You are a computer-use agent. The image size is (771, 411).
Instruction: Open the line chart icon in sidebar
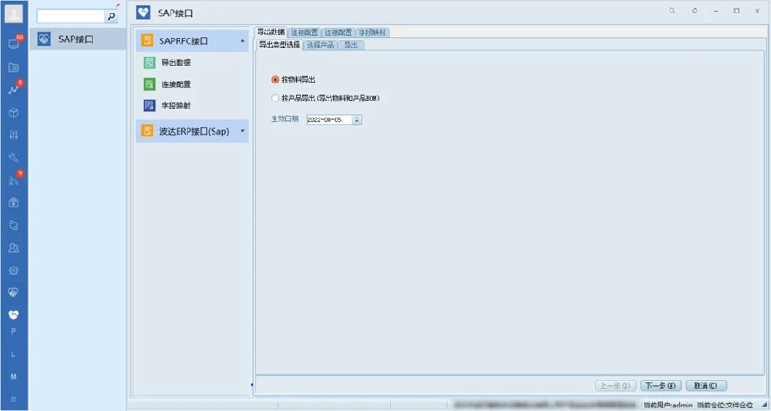pos(13,90)
